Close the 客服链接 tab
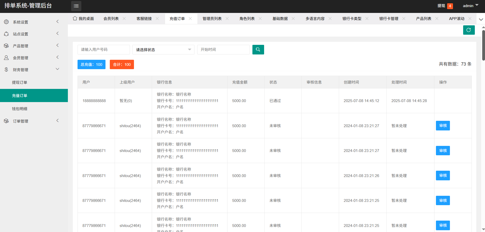The height and width of the screenshot is (232, 485). [x=157, y=18]
